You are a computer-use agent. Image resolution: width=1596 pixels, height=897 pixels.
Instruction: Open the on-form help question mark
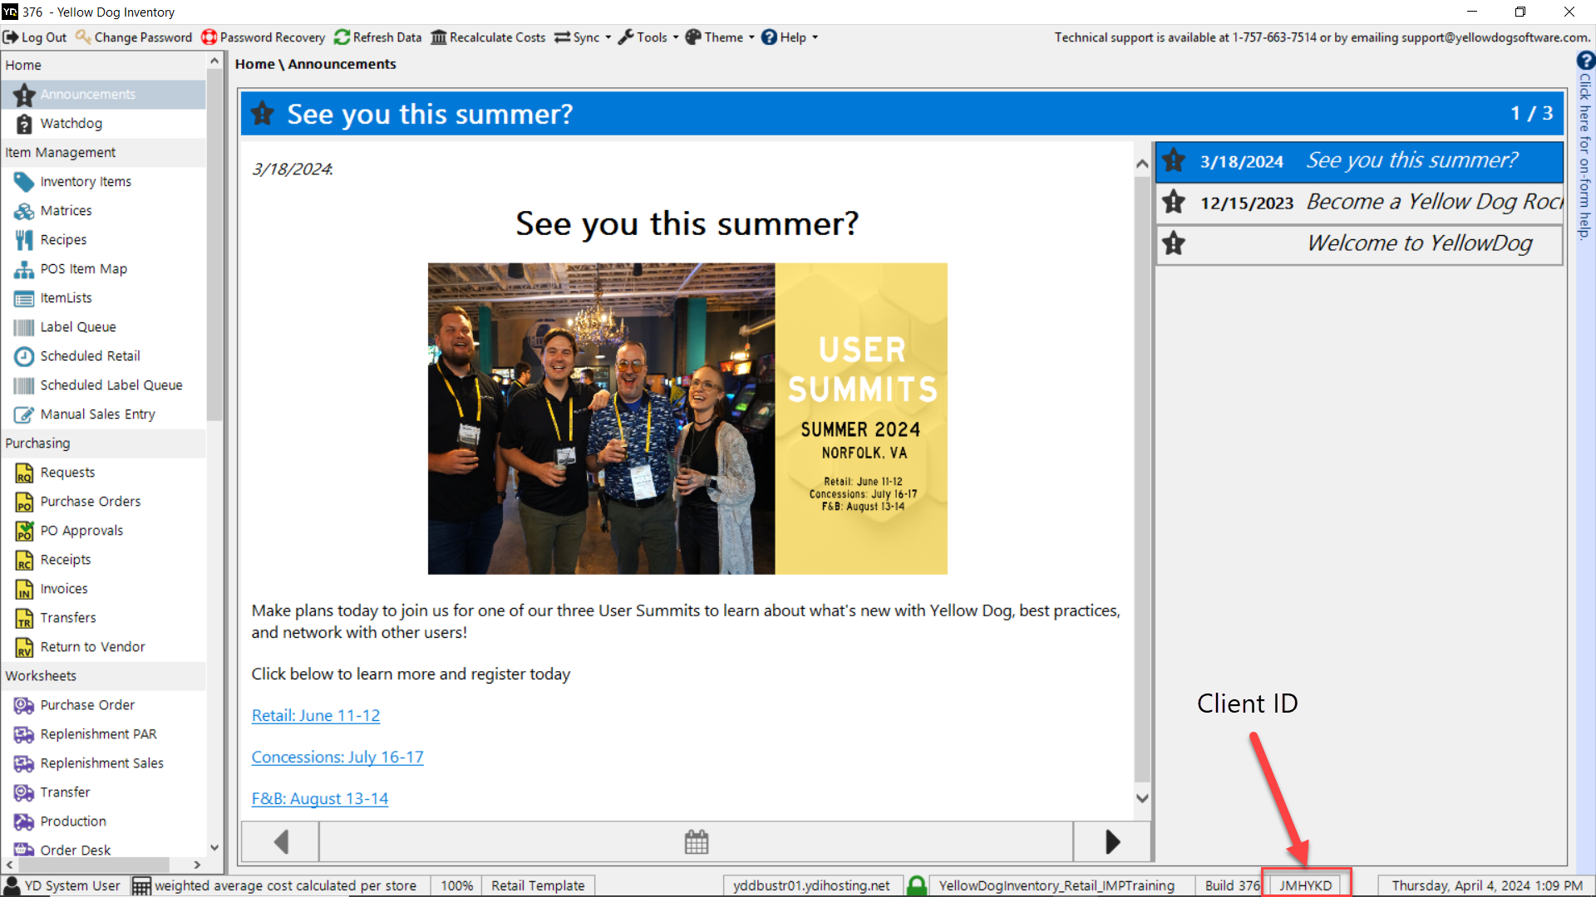tap(1585, 61)
